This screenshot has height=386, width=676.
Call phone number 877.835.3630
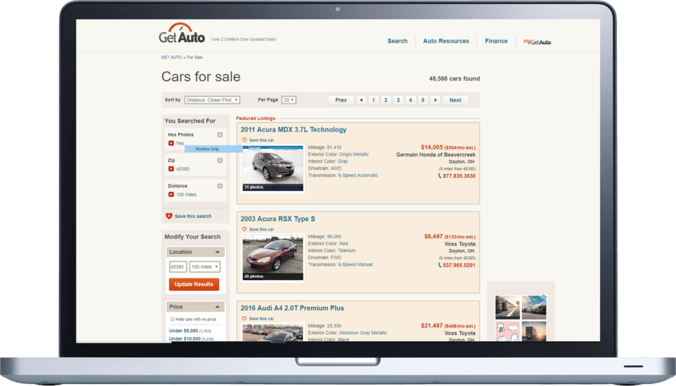pos(459,176)
